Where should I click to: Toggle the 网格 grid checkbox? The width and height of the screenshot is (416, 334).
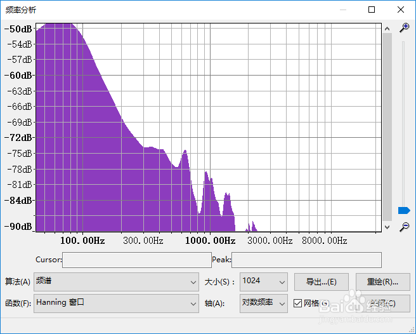click(x=297, y=303)
